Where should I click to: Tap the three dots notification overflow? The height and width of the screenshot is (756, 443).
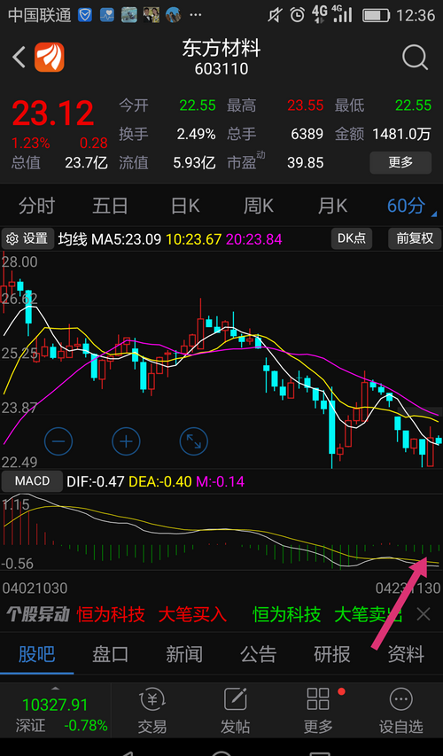point(196,15)
